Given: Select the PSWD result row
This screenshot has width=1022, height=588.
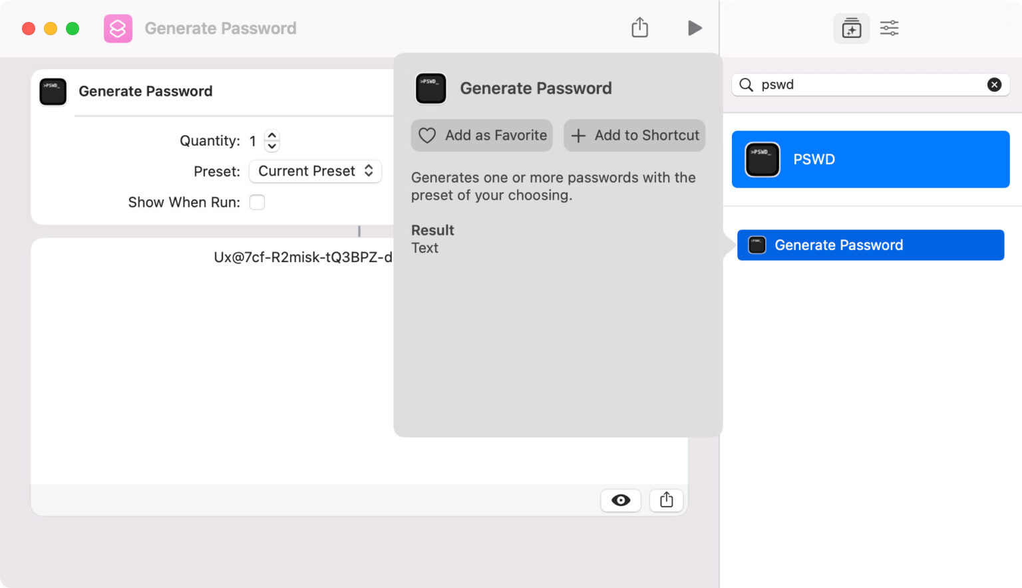Looking at the screenshot, I should 870,159.
